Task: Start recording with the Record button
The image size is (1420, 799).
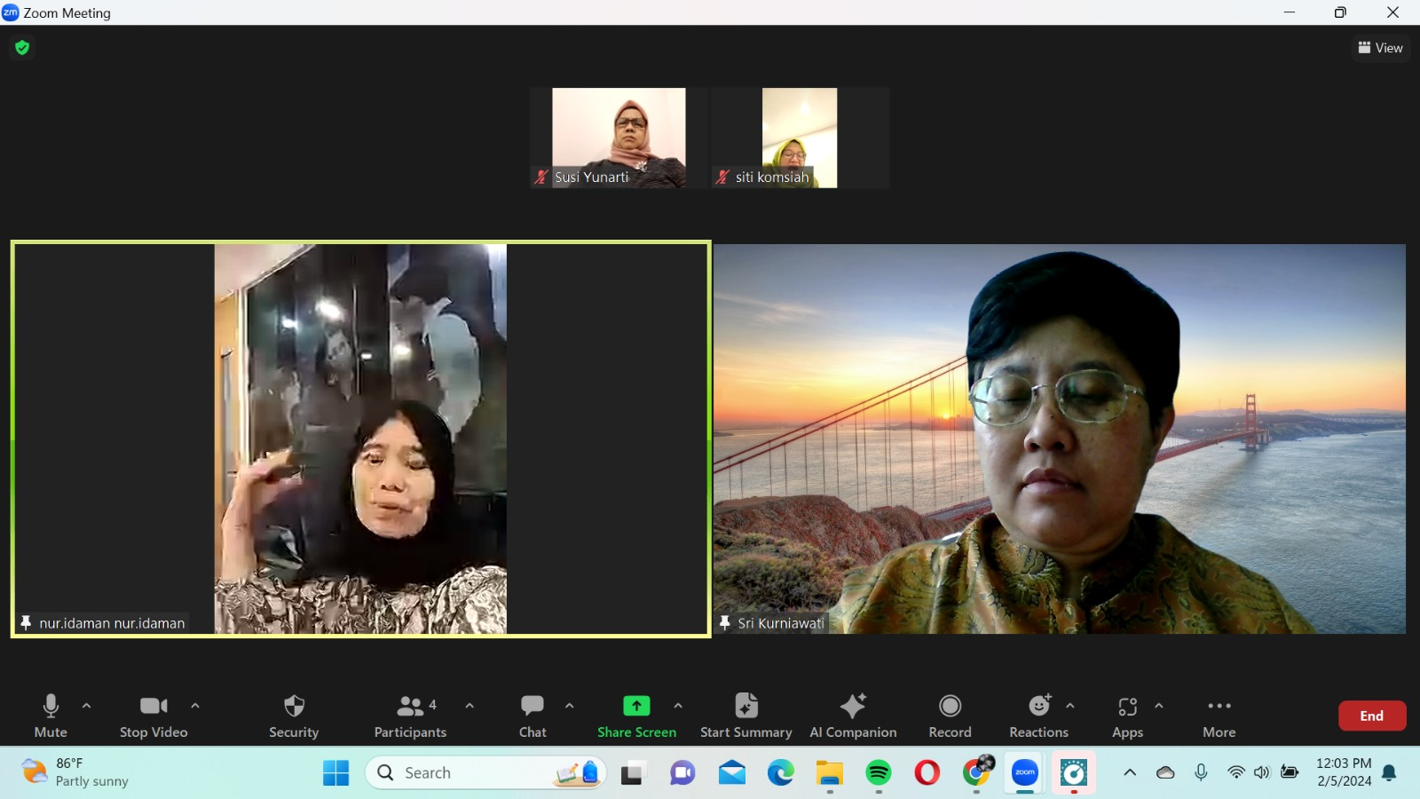Action: tap(950, 716)
